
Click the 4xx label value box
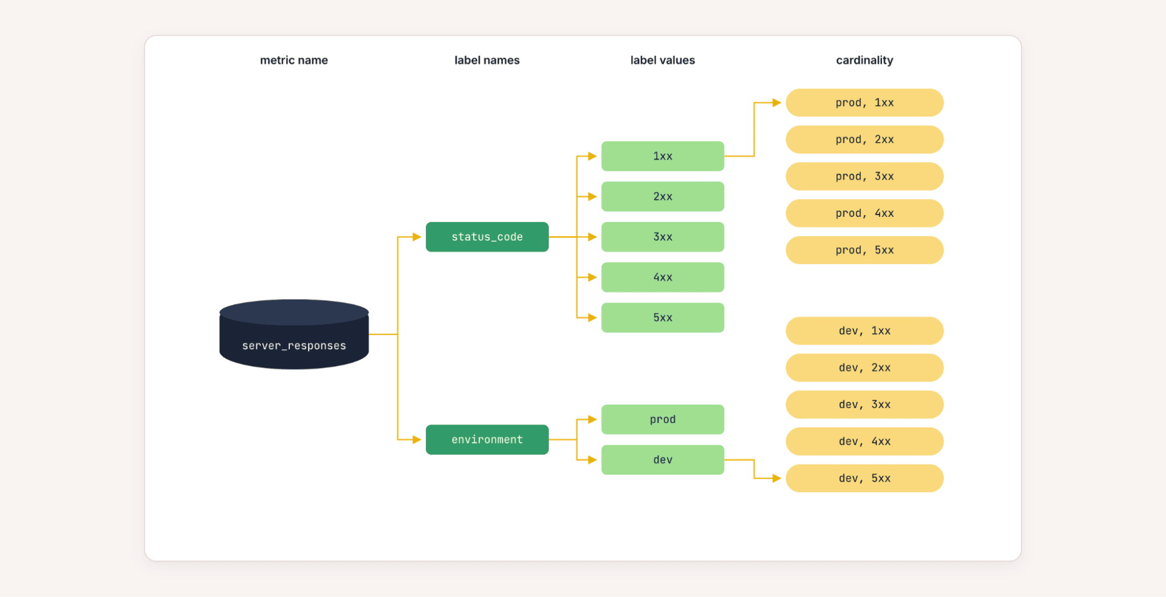click(663, 277)
